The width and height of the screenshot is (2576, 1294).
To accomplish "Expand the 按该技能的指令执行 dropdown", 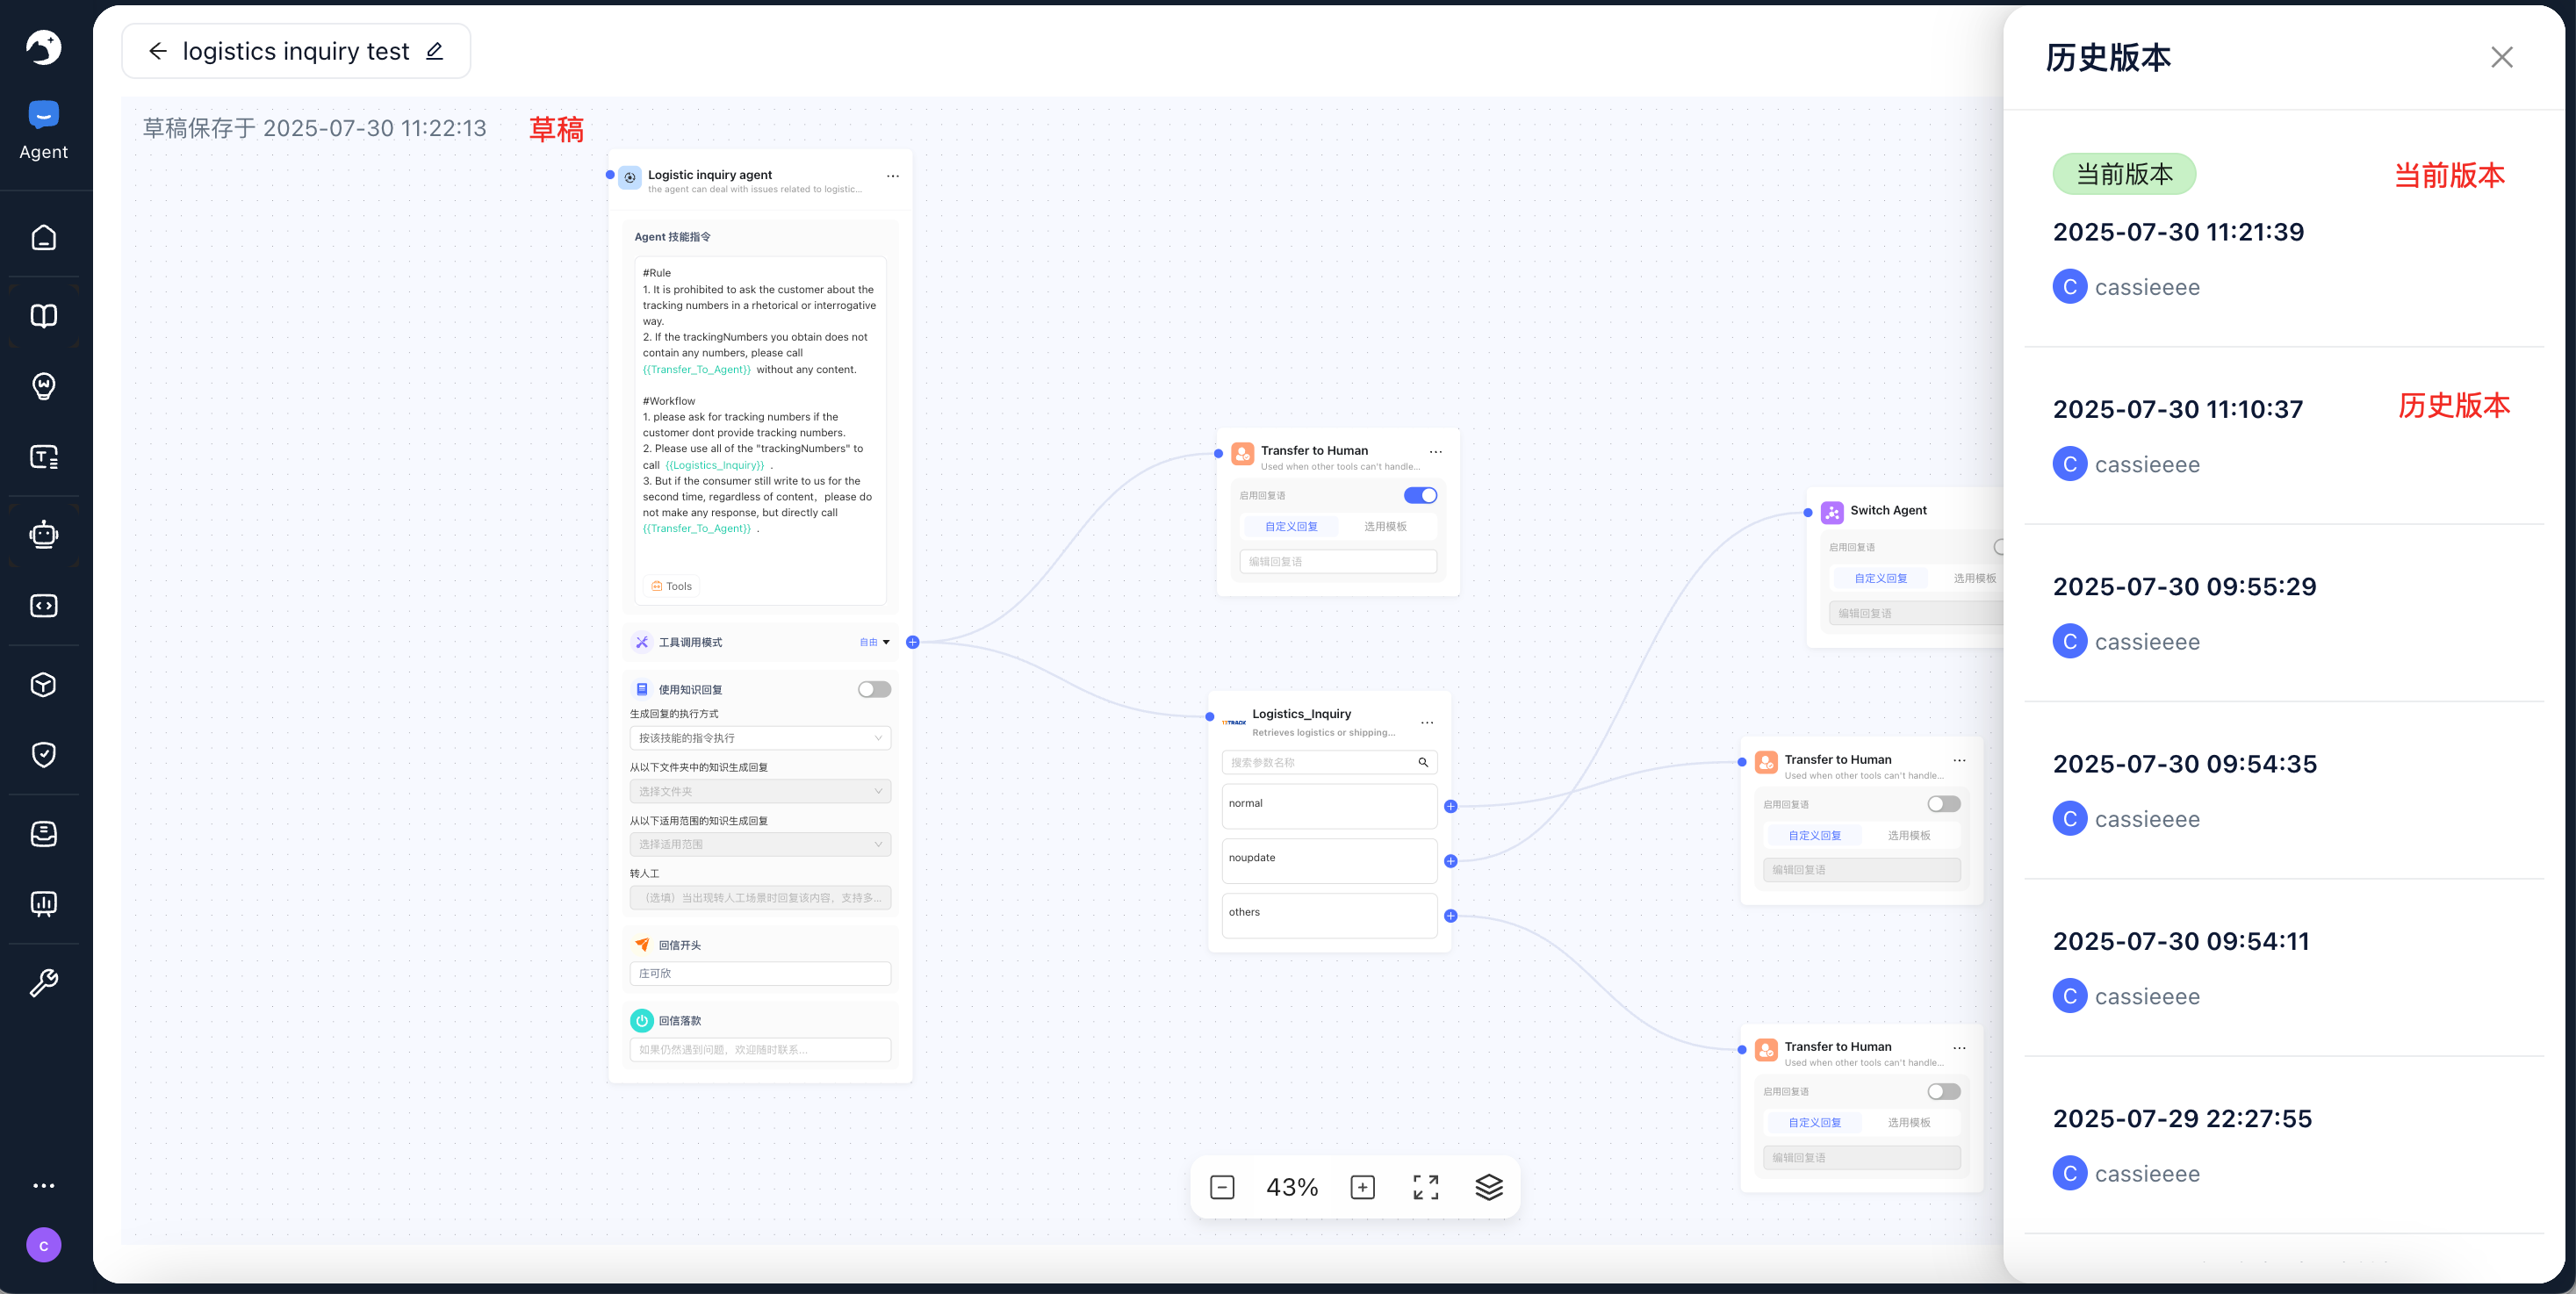I will coord(760,738).
